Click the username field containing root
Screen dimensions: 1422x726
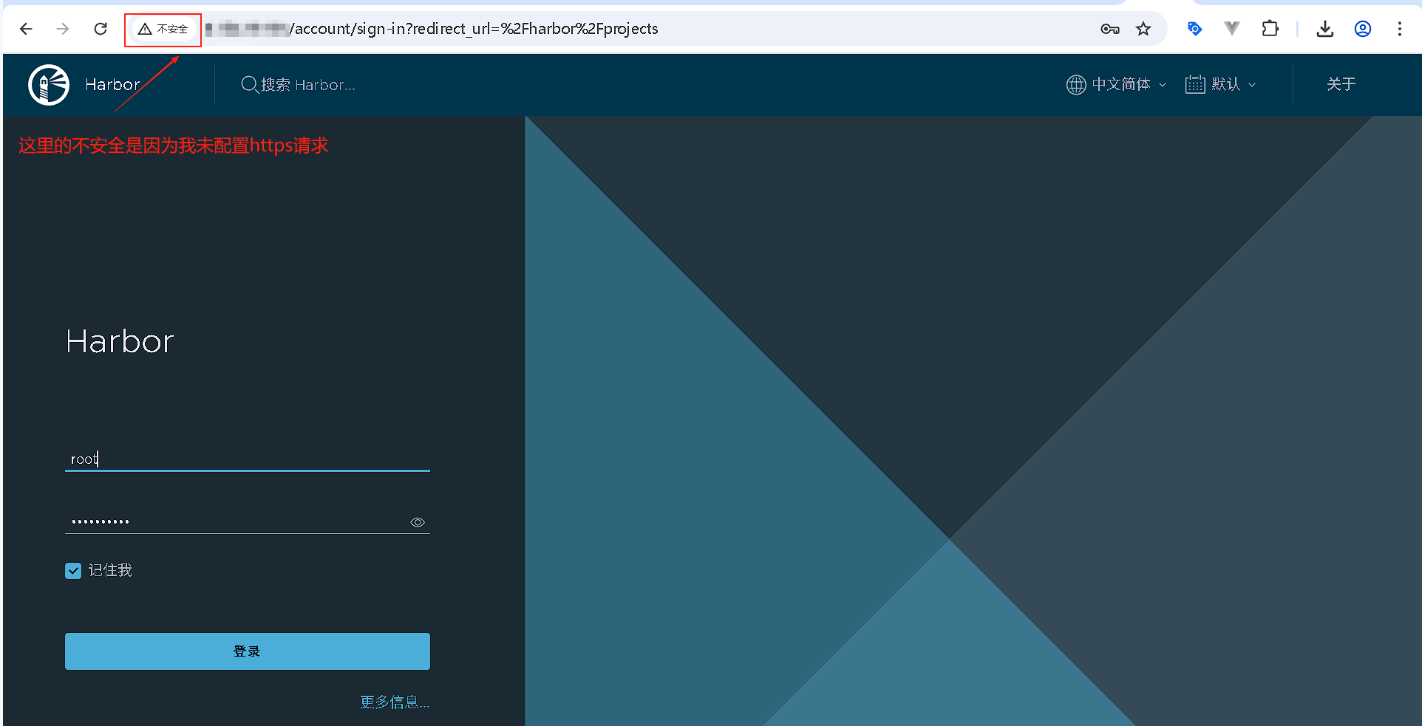(248, 459)
